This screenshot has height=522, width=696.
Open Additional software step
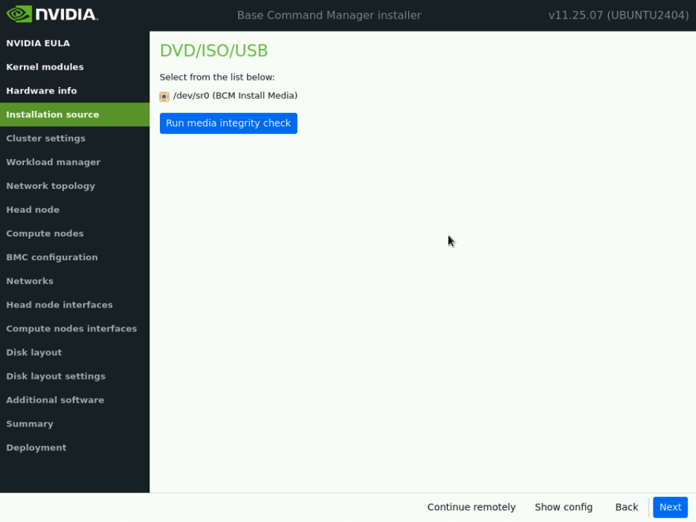(74, 400)
